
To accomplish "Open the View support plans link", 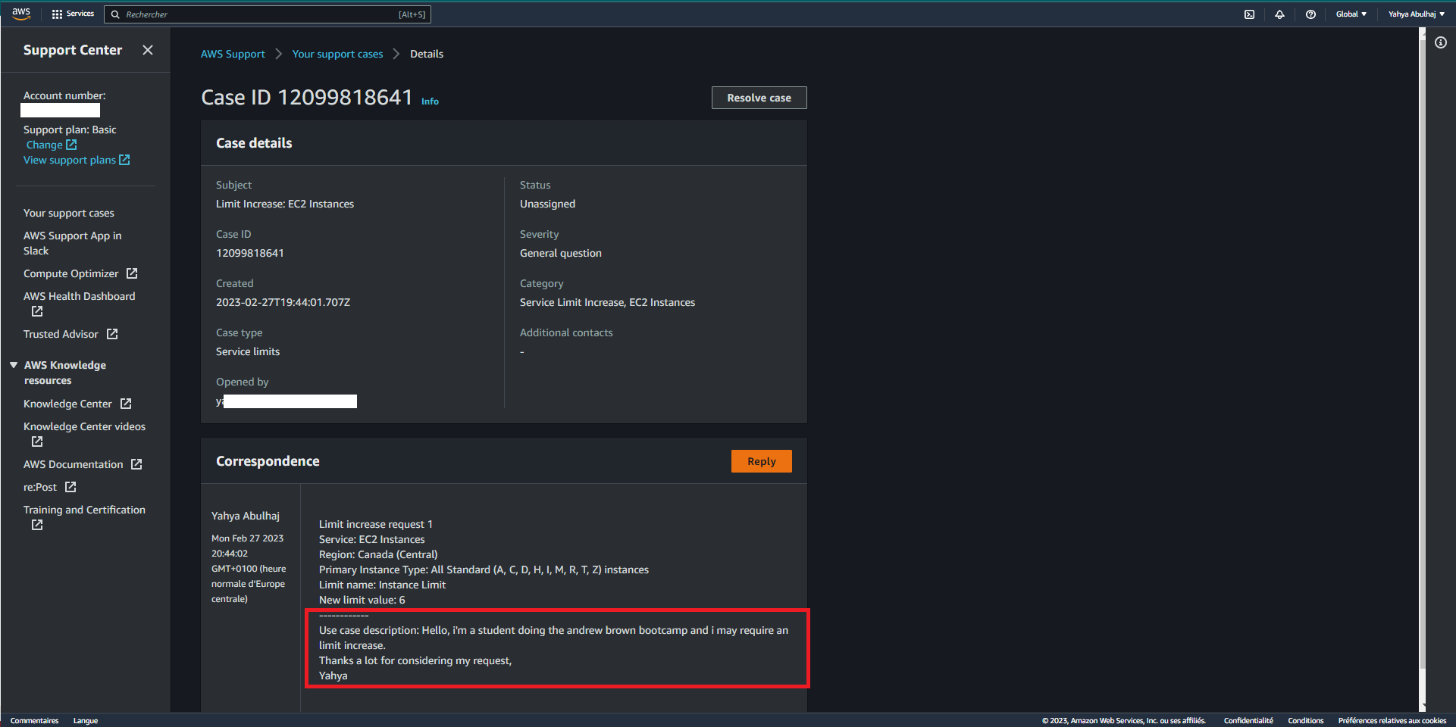I will 70,160.
